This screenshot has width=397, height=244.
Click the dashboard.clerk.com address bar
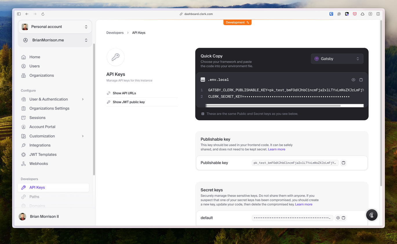coord(198,14)
